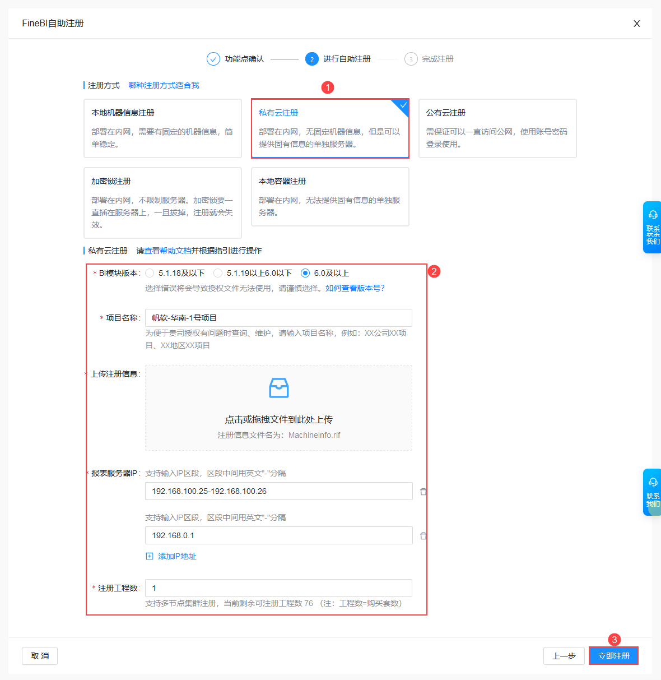This screenshot has width=661, height=680.
Task: Select BI version 5.1.18及以下
Action: pos(150,273)
